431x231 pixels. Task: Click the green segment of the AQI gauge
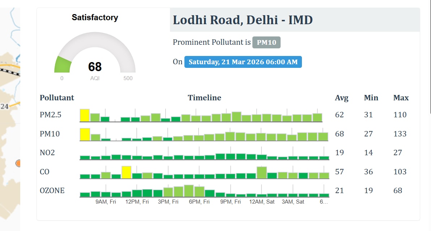click(x=62, y=64)
